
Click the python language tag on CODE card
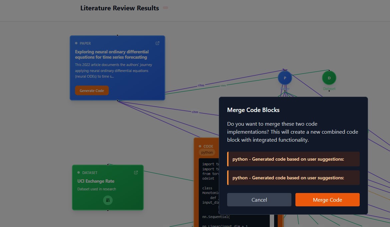point(207,152)
